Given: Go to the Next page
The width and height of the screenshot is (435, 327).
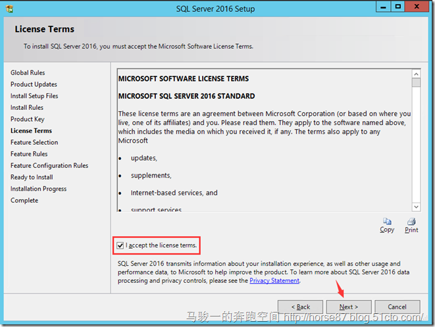Looking at the screenshot, I should 349,307.
